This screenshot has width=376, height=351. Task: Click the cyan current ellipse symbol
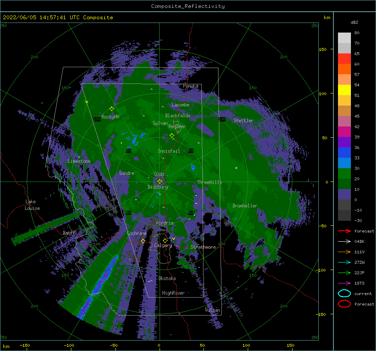coord(344,293)
